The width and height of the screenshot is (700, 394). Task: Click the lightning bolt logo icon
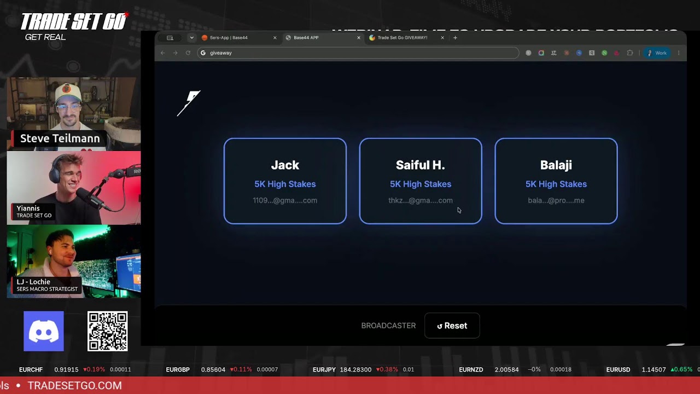tap(189, 103)
